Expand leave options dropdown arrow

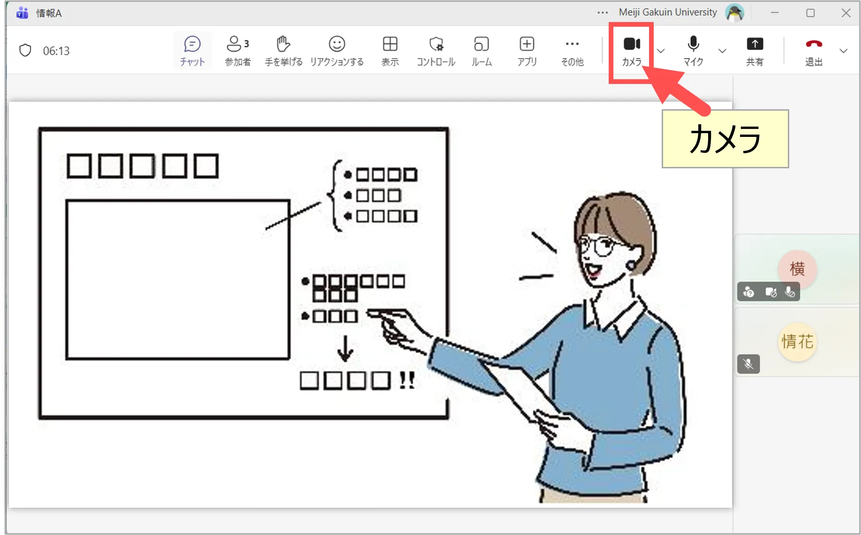[x=843, y=51]
